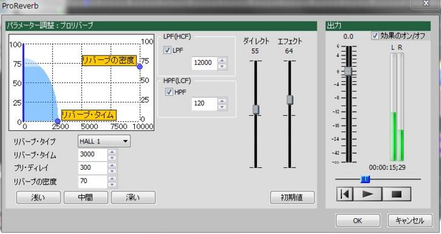The height and width of the screenshot is (234, 441).
Task: Decrease リバーブの密度 with the down arrow
Action: pyautogui.click(x=112, y=184)
